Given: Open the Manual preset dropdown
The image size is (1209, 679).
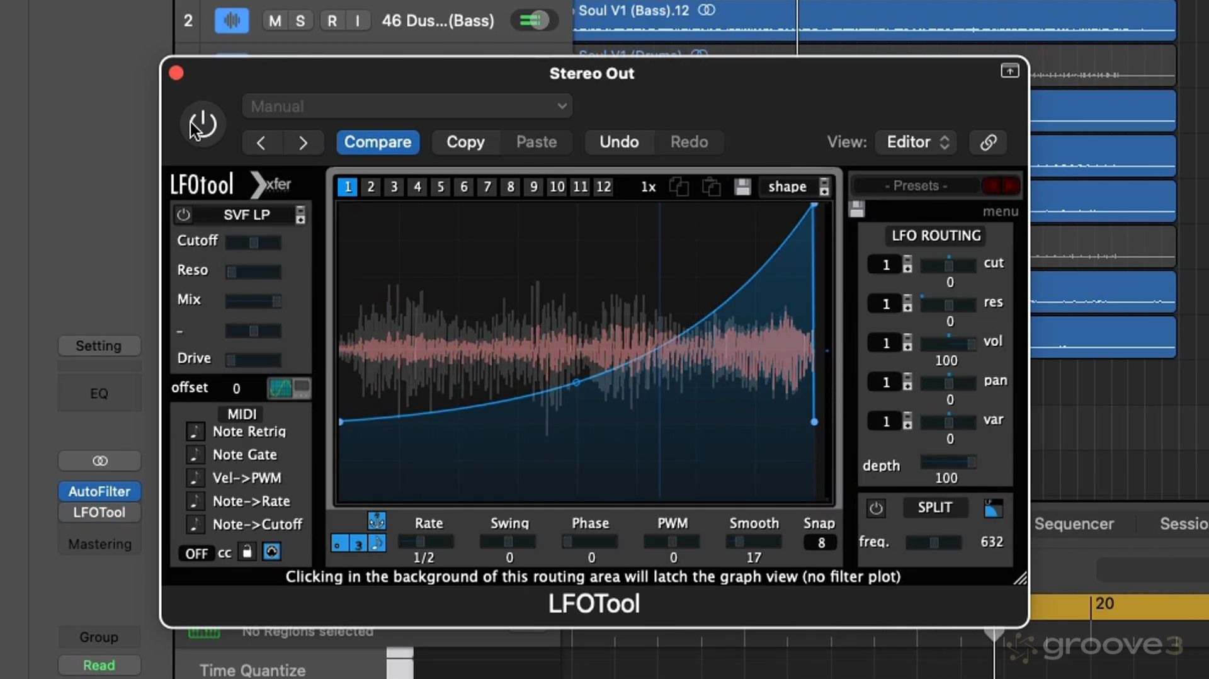Looking at the screenshot, I should coord(407,106).
